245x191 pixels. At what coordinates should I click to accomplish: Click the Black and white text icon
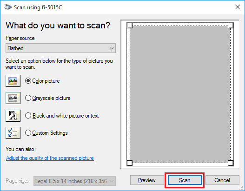(x=13, y=116)
